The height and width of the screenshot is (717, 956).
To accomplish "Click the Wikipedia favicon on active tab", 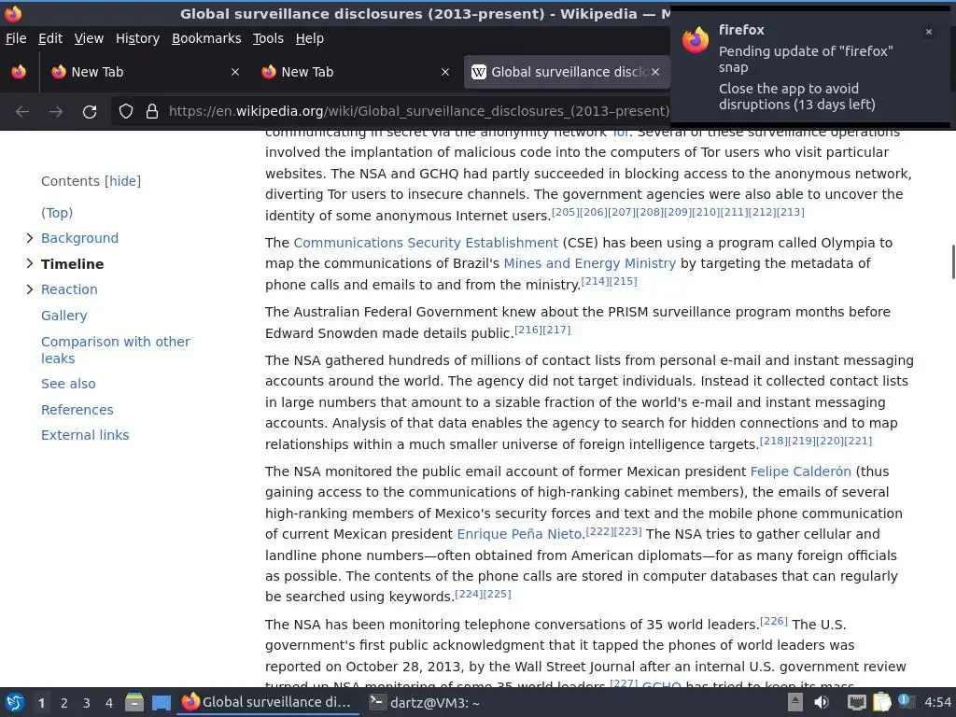I will coord(479,72).
